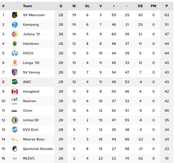Click the AWC club logo
The height and width of the screenshot is (163, 175).
click(x=15, y=82)
